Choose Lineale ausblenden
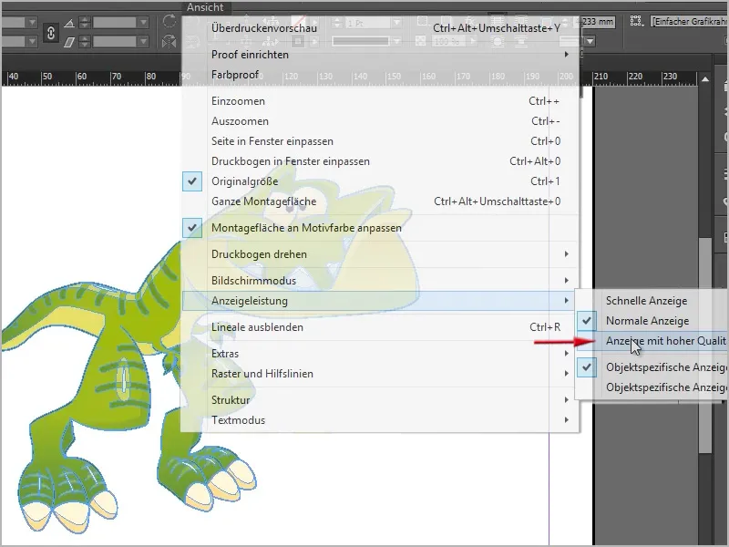 point(380,327)
